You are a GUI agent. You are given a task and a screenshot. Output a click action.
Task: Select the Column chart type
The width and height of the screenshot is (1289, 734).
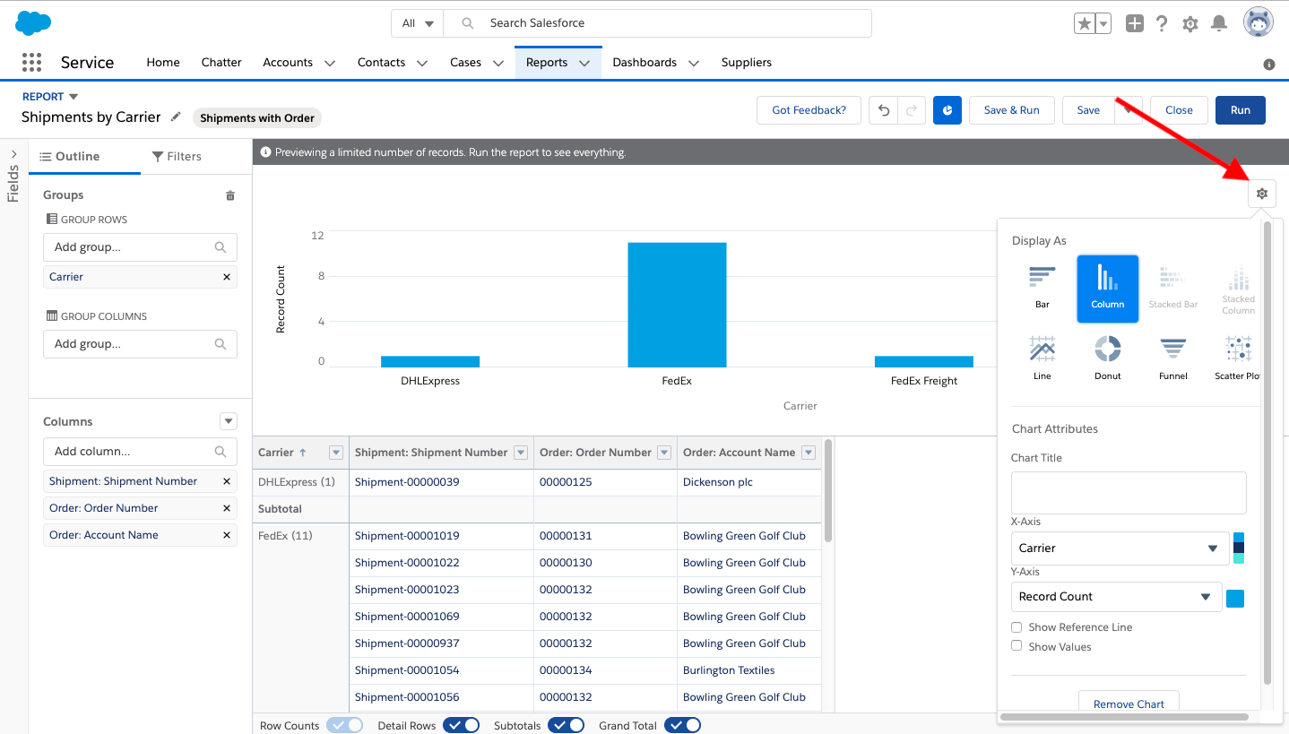[x=1108, y=288]
